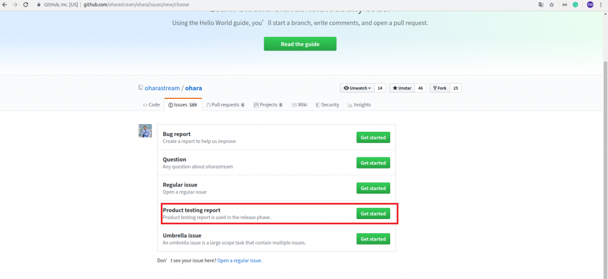This screenshot has height=279, width=608.
Task: Get started with Product testing report
Action: click(x=373, y=214)
